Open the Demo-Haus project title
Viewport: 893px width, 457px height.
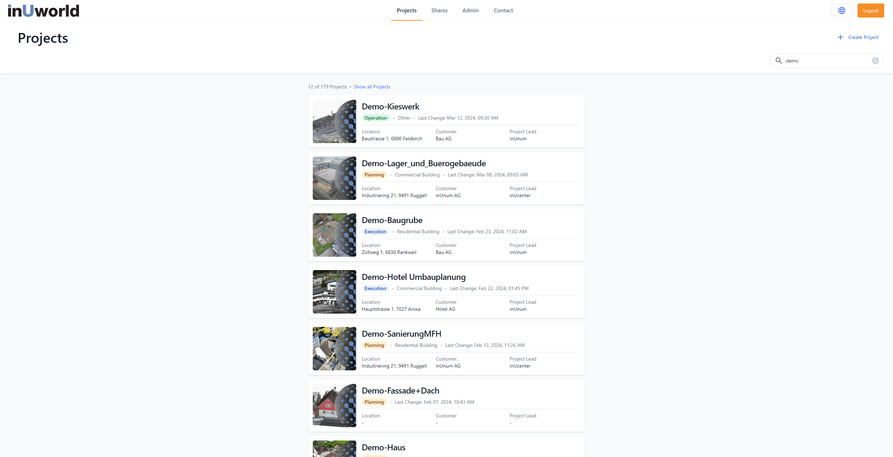point(383,448)
